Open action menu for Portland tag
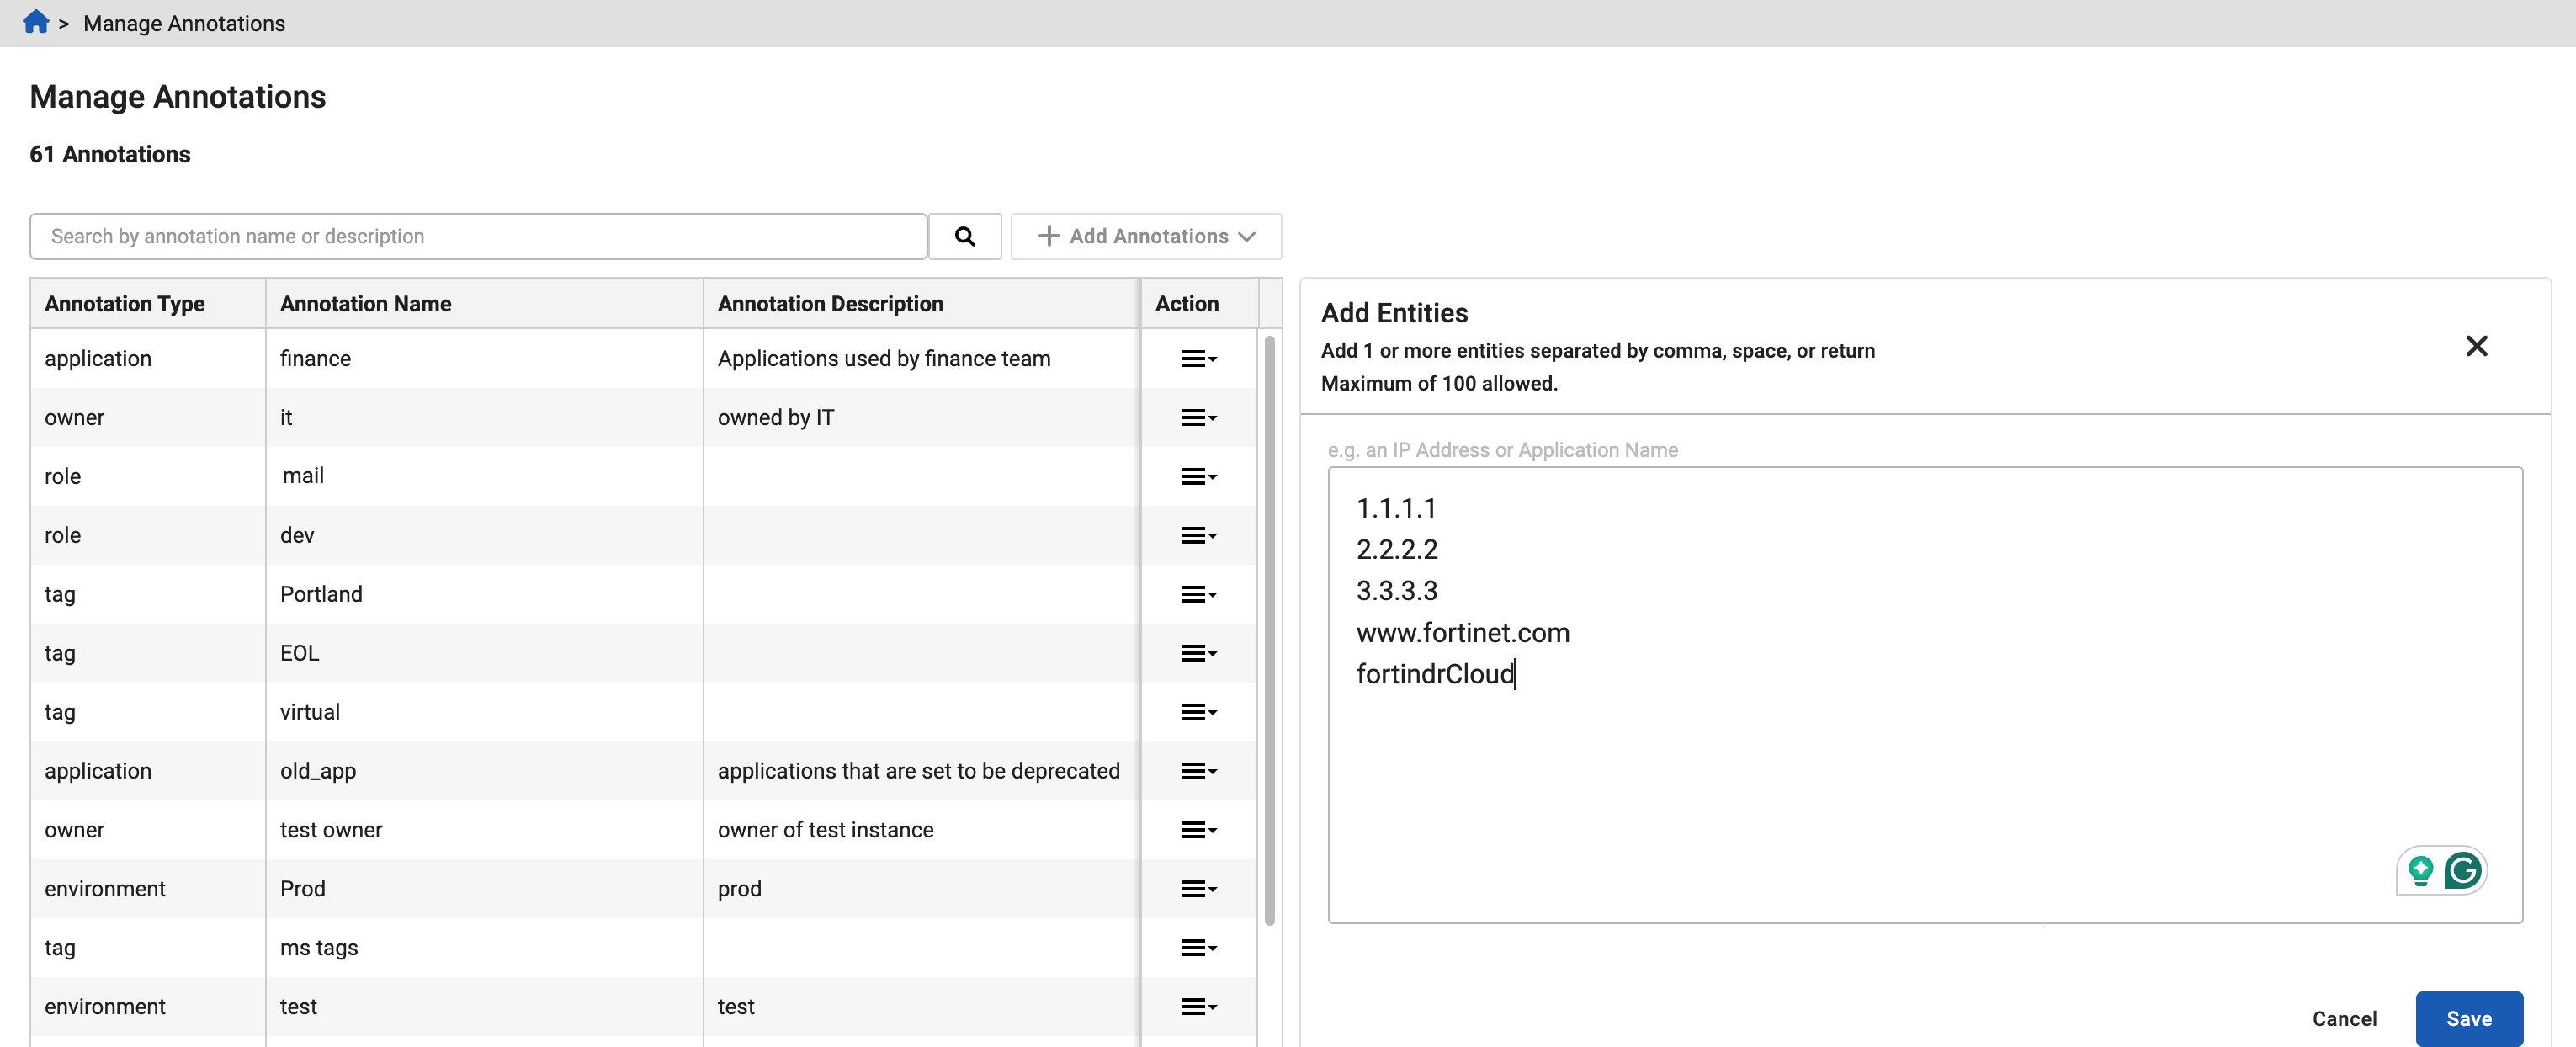 1198,594
